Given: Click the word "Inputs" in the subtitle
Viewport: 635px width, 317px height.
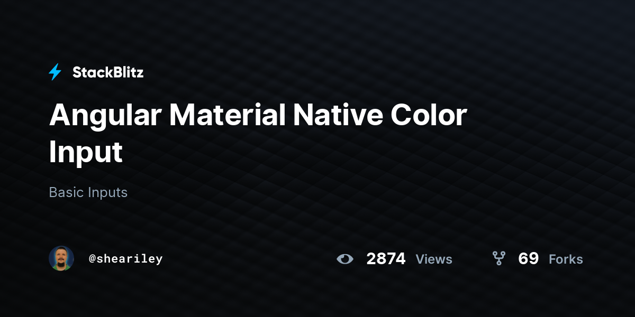Looking at the screenshot, I should click(x=108, y=193).
